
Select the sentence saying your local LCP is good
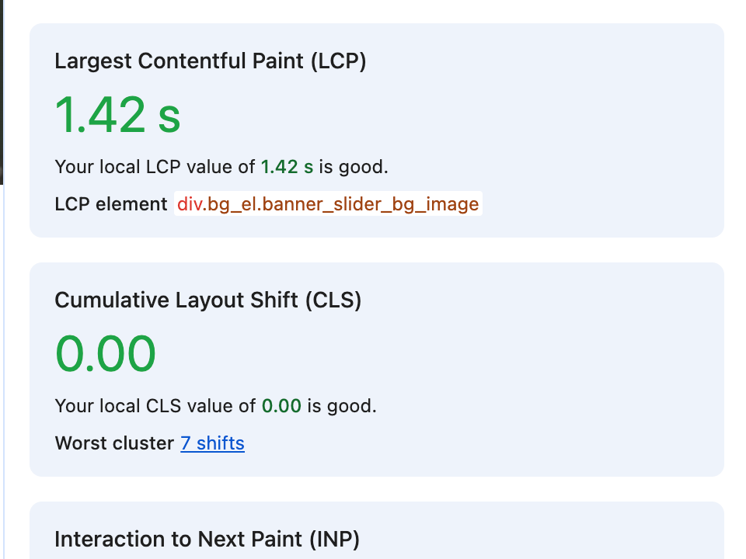click(x=221, y=166)
